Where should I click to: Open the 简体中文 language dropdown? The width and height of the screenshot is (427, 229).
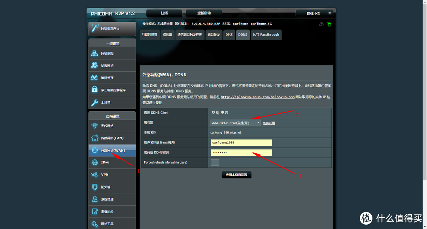point(314,13)
